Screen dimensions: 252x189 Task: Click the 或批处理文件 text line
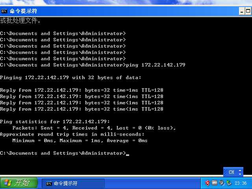click(x=20, y=20)
